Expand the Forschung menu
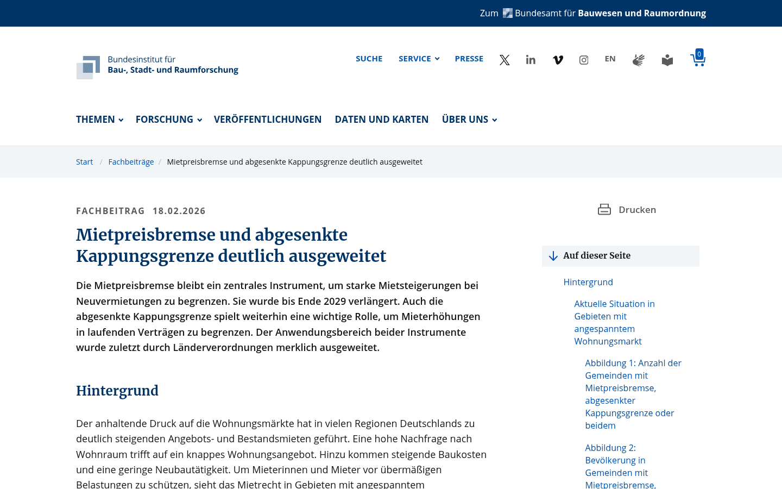This screenshot has width=782, height=489. pos(169,120)
